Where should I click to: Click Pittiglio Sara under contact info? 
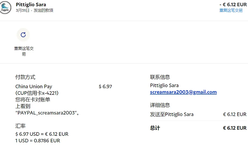tap(164, 85)
